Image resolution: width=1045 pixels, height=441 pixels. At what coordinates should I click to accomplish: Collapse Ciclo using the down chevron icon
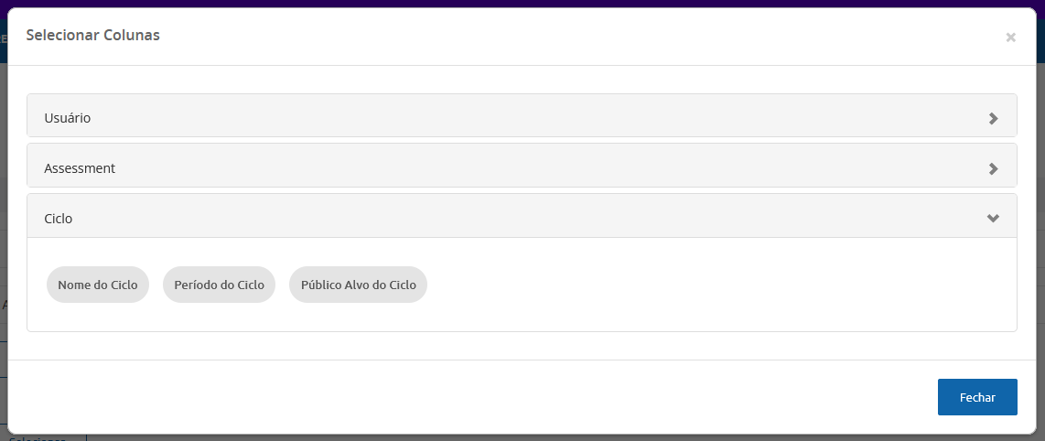point(993,219)
